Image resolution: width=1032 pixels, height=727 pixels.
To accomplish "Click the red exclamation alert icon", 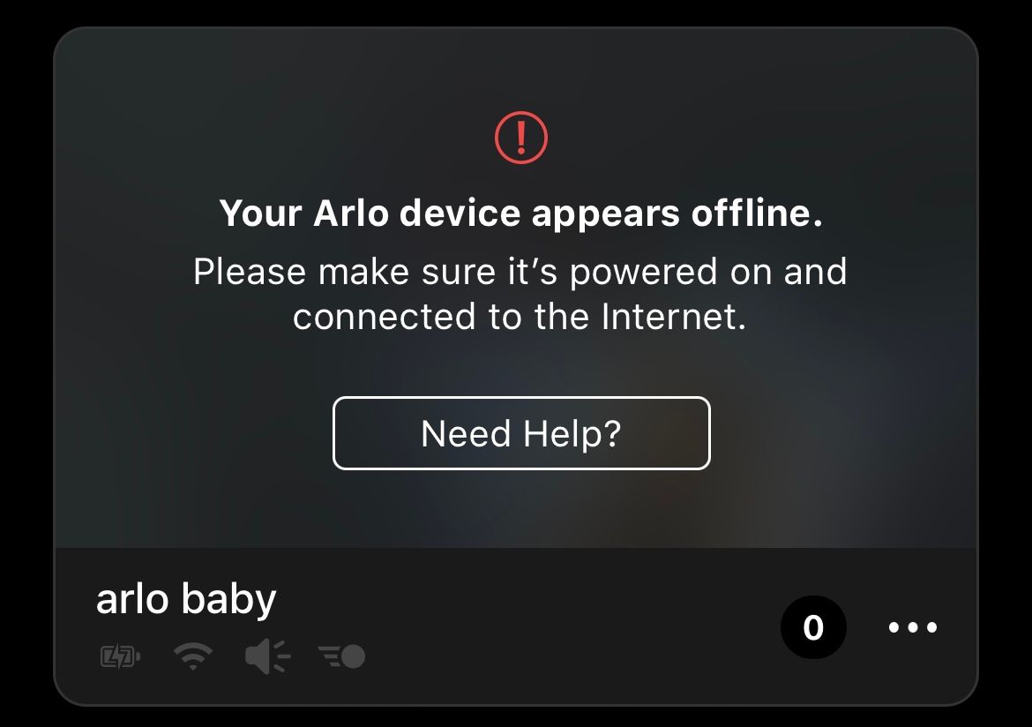I will [521, 138].
